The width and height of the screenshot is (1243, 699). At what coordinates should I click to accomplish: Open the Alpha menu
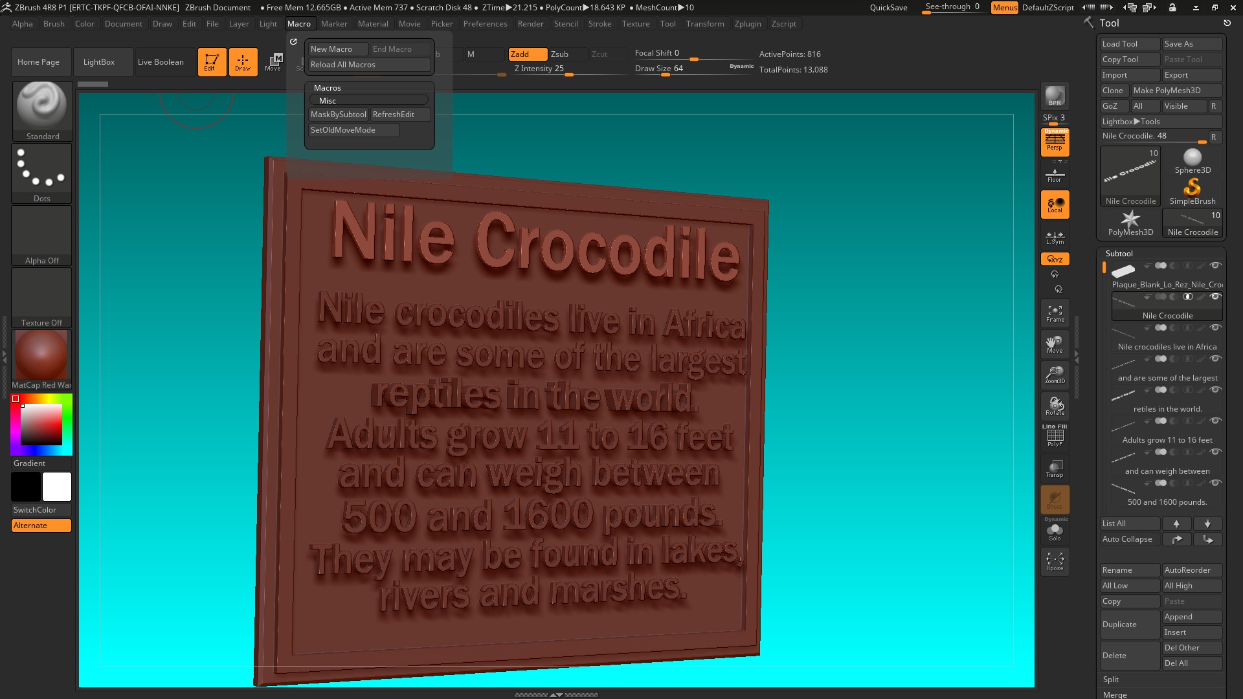click(23, 24)
